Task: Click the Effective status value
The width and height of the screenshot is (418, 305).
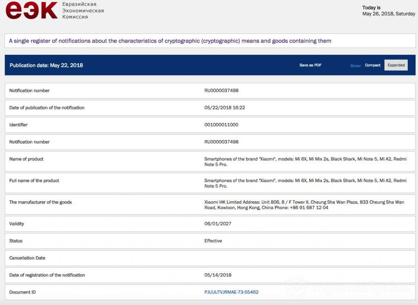Action: click(x=213, y=241)
